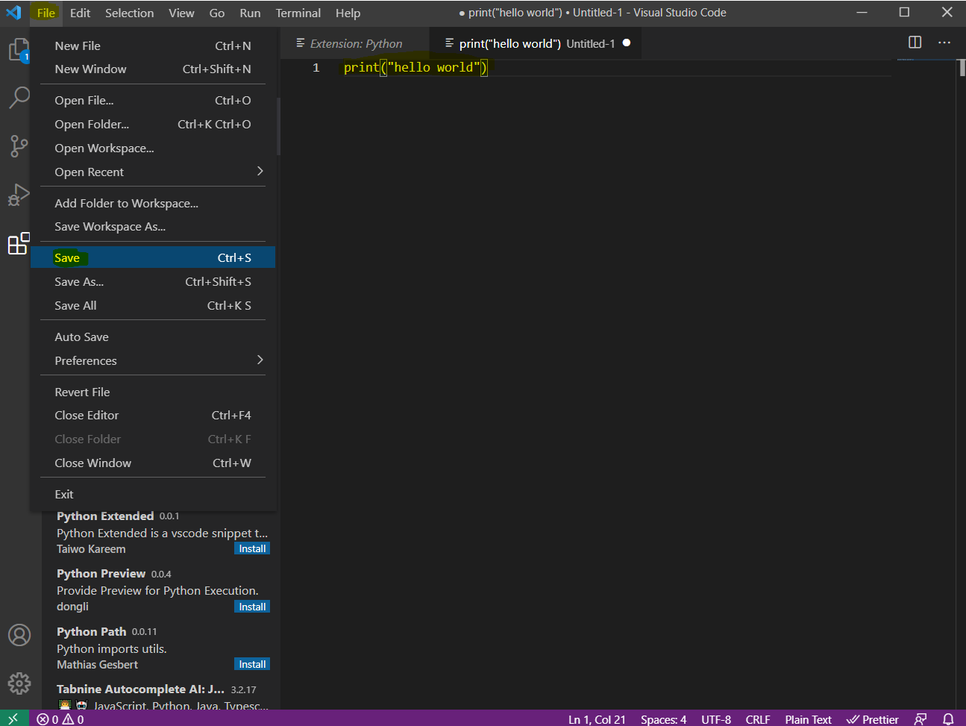Open the Run and Debug view icon
This screenshot has height=726, width=966.
pyautogui.click(x=19, y=194)
